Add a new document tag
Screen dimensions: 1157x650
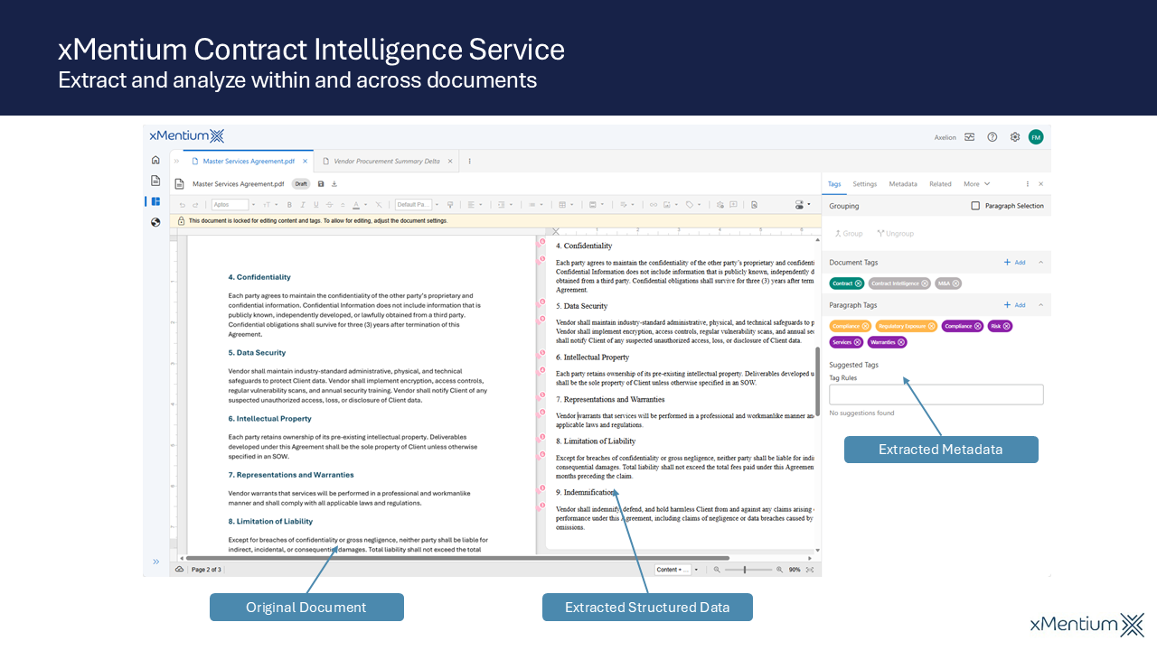coord(1015,263)
